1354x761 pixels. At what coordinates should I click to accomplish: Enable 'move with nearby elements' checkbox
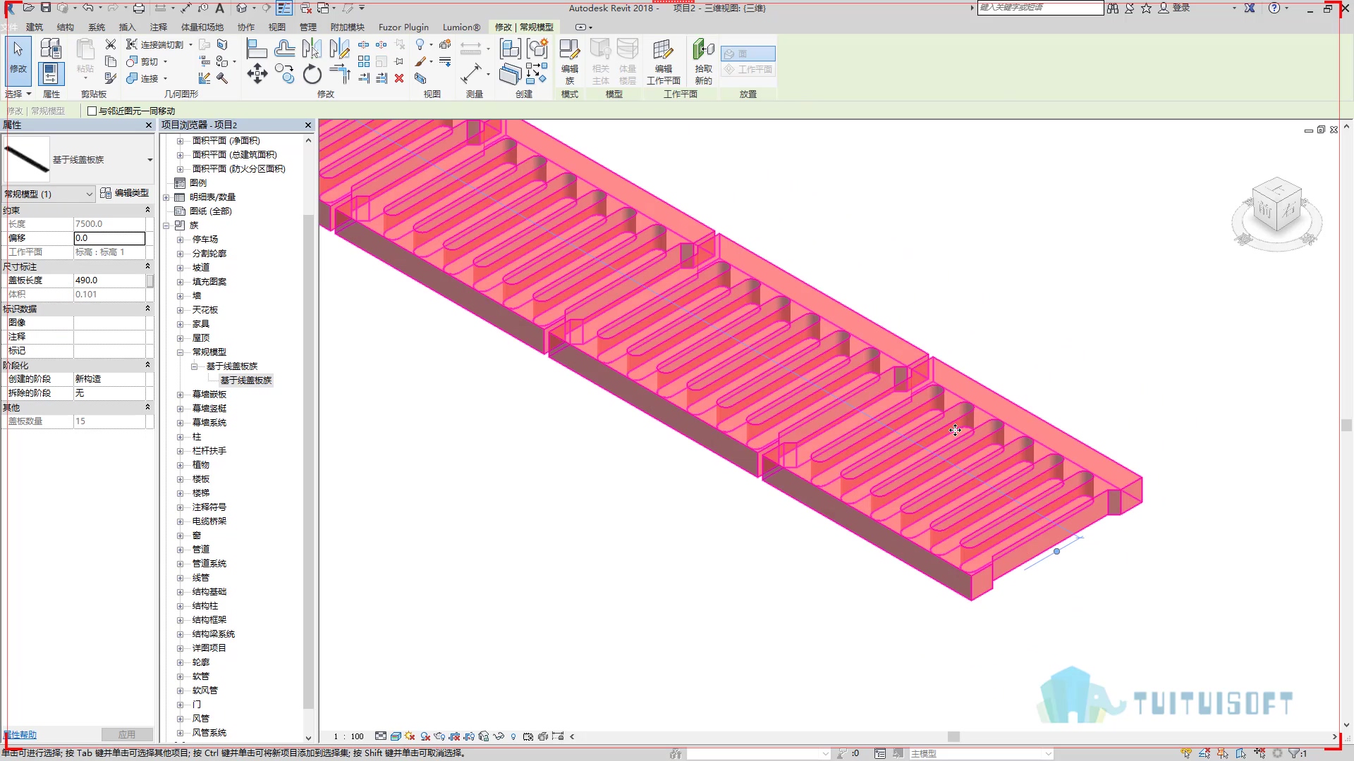pos(92,111)
